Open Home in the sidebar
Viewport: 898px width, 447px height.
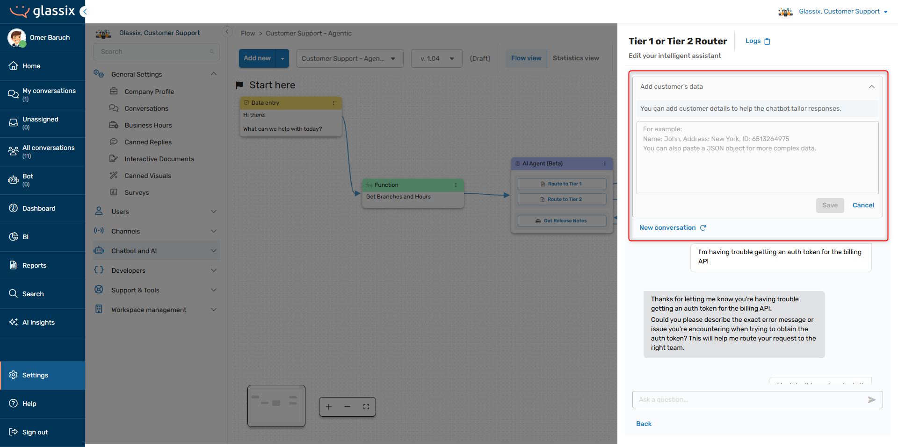43,66
